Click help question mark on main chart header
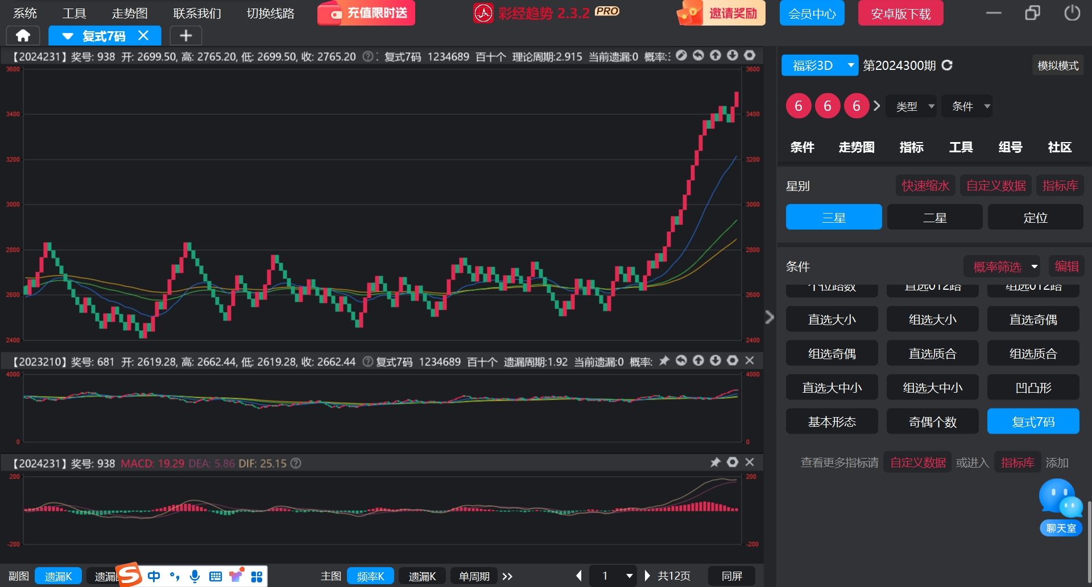The image size is (1092, 587). pyautogui.click(x=368, y=56)
